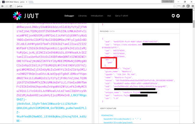Open the Auth0 shield badge icon
The image size is (195, 124).
click(x=173, y=16)
